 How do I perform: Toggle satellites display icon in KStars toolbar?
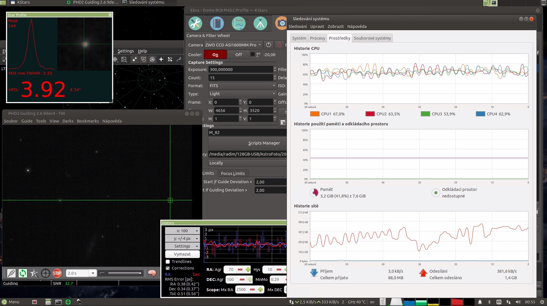click(x=170, y=59)
